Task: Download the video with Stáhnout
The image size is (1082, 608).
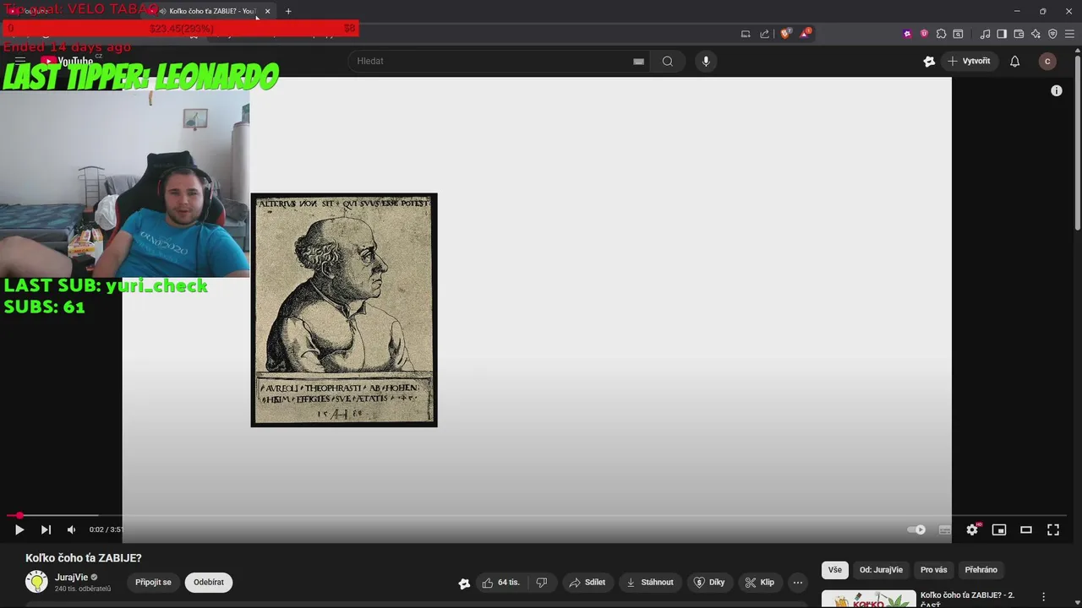Action: pyautogui.click(x=650, y=582)
